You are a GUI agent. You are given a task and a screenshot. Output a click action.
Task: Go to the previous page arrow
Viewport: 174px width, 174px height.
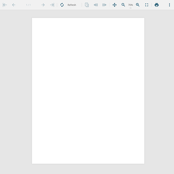coord(14,5)
